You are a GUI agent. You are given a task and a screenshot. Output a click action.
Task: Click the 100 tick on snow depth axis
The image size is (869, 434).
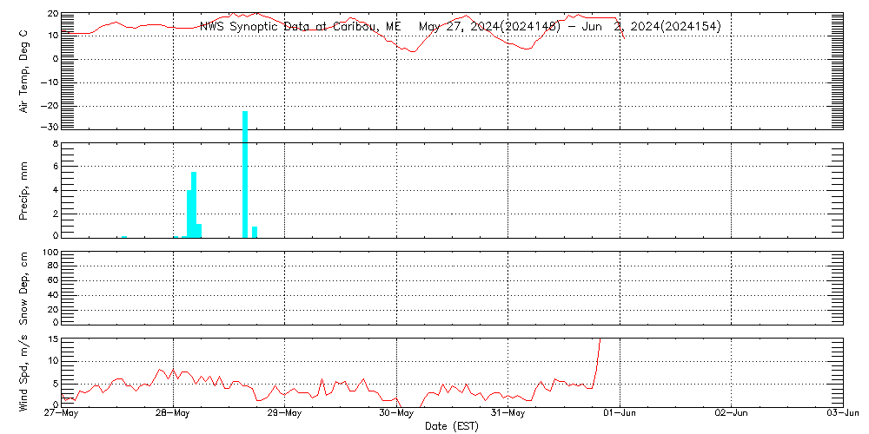49,253
